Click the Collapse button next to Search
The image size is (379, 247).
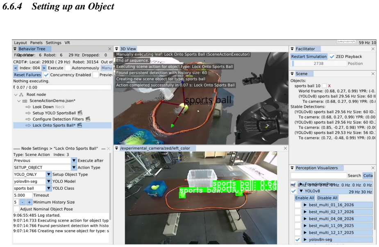(368, 175)
